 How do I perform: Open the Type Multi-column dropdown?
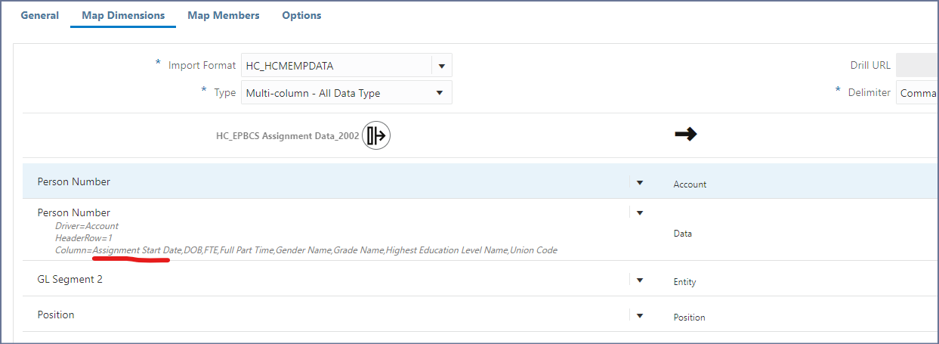[346, 93]
